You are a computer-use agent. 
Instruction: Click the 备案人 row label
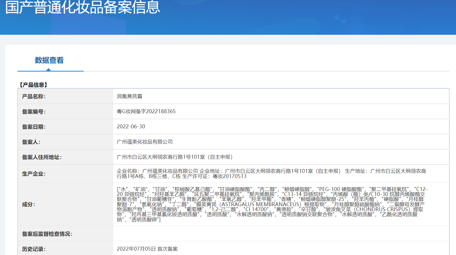coord(31,142)
